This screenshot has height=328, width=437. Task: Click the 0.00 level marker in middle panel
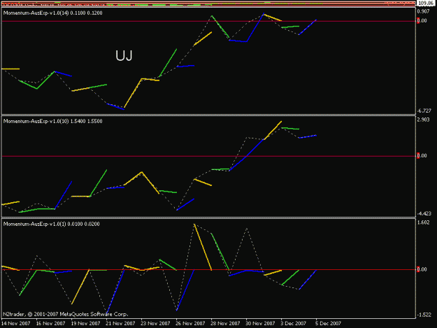pyautogui.click(x=422, y=155)
